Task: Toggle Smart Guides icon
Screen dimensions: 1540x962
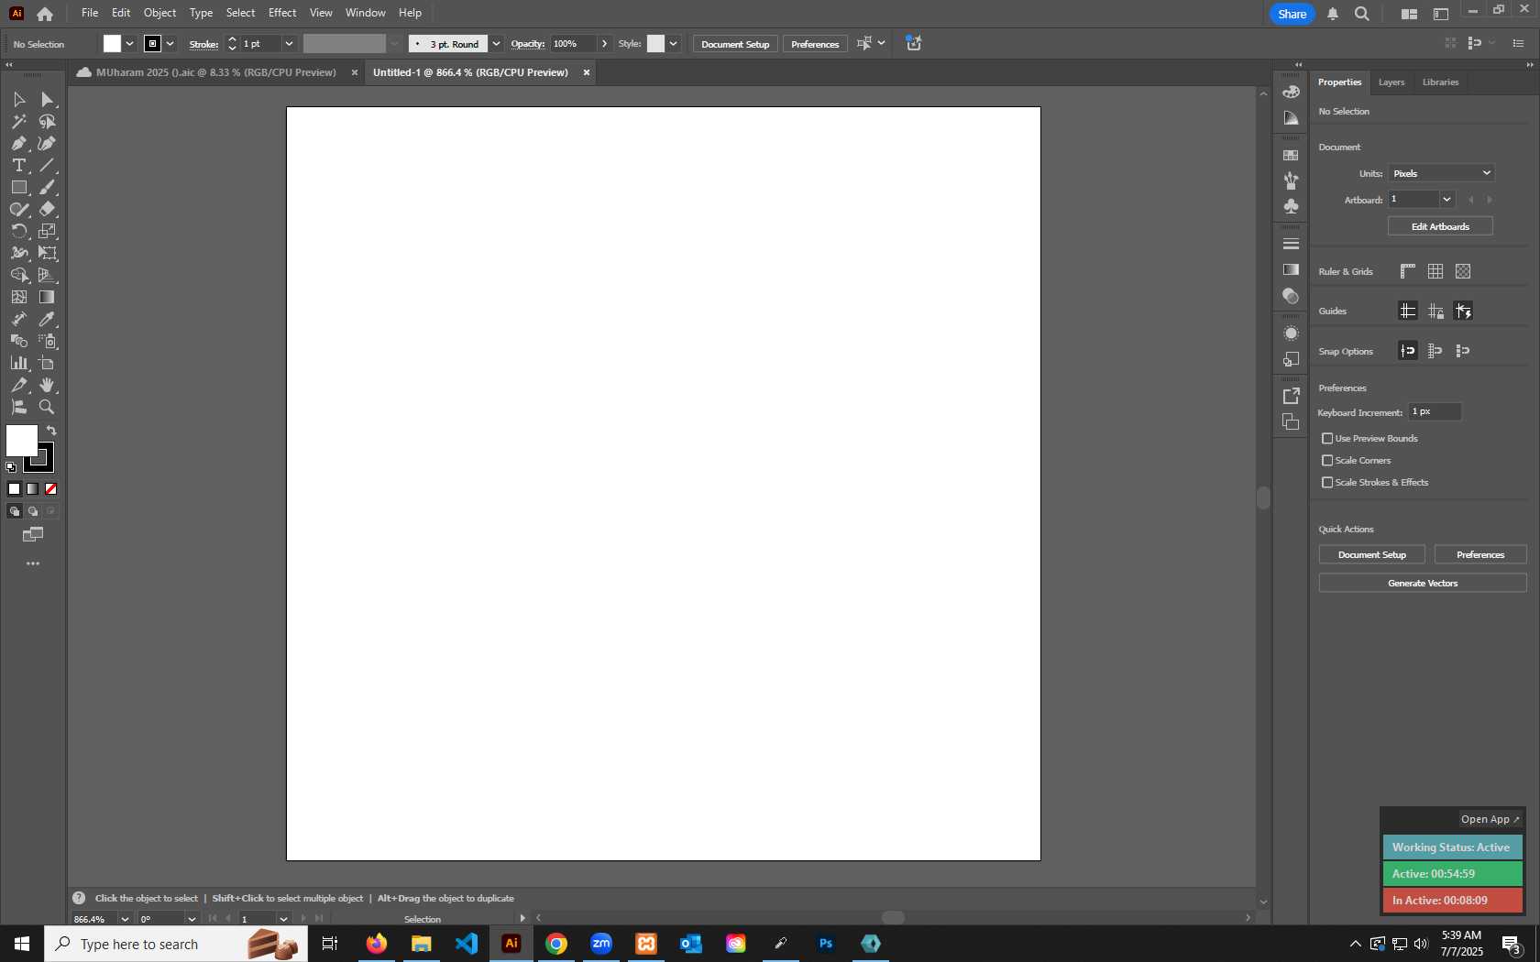Action: [x=1463, y=312]
